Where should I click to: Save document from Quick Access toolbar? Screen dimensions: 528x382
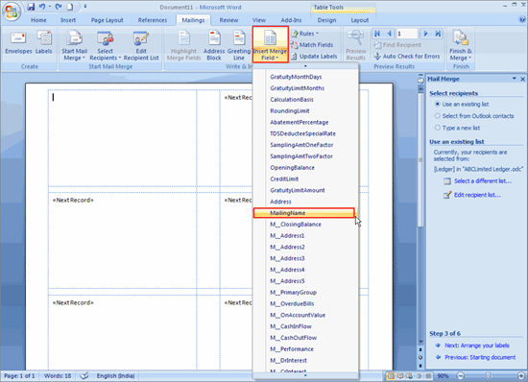31,7
